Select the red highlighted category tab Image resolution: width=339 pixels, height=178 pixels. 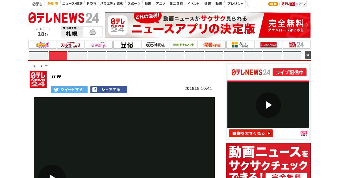58,55
